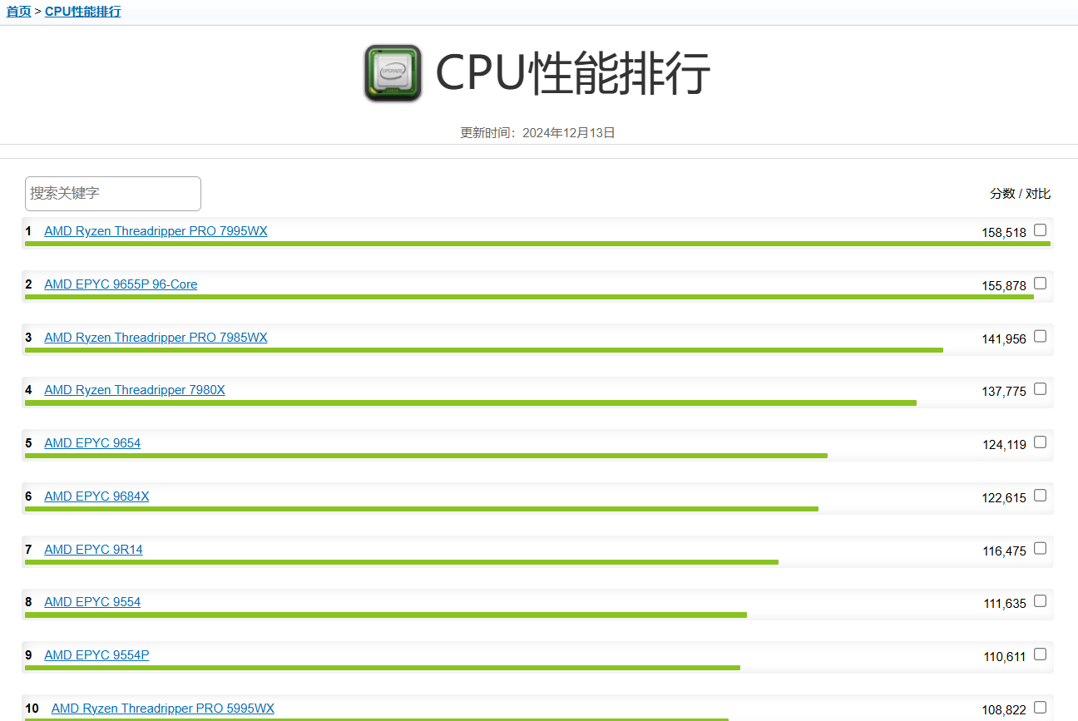Image resolution: width=1078 pixels, height=721 pixels.
Task: Open the AMD EPYC 9684X link
Action: [96, 496]
